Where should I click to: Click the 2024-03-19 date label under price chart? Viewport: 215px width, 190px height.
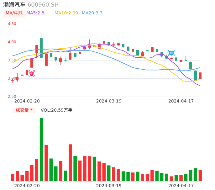109,101
